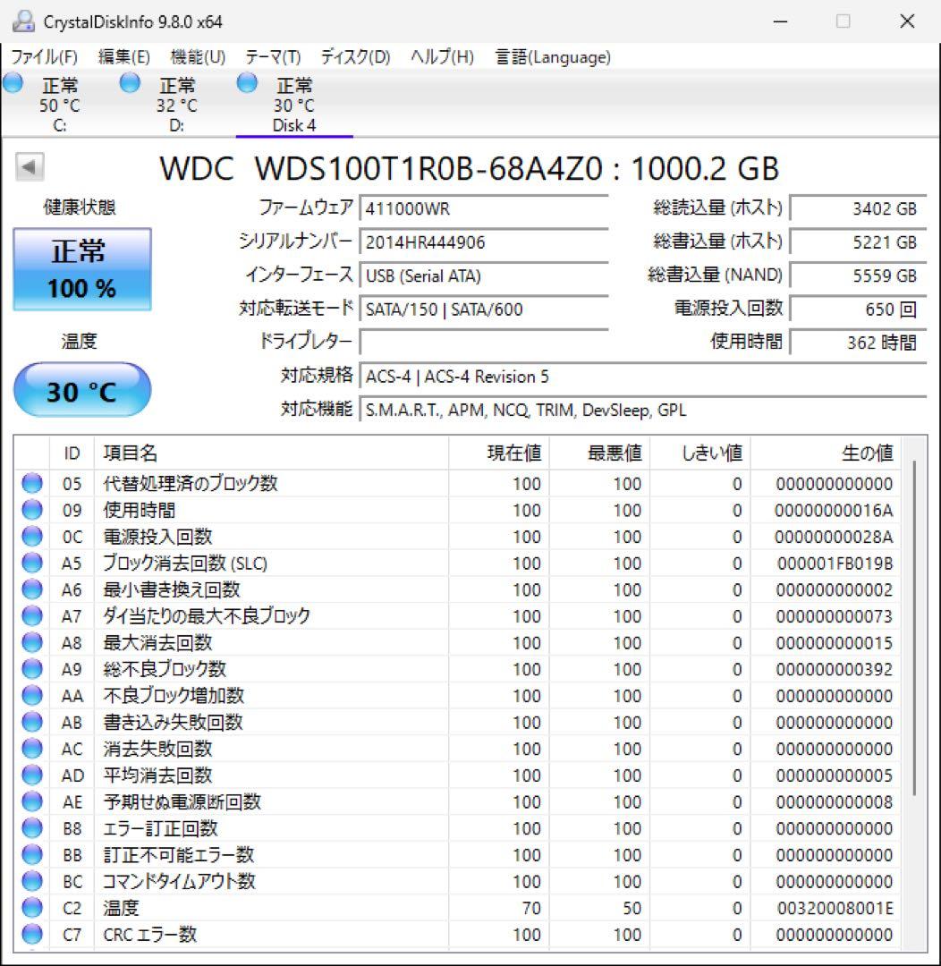941x966 pixels.
Task: Select the Disk 4 tab
Action: coord(294,105)
